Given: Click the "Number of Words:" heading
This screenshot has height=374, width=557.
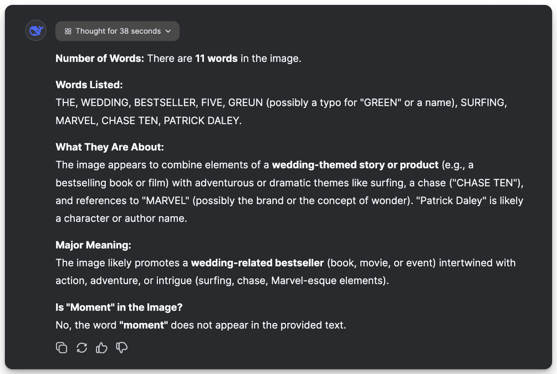Looking at the screenshot, I should pos(100,58).
